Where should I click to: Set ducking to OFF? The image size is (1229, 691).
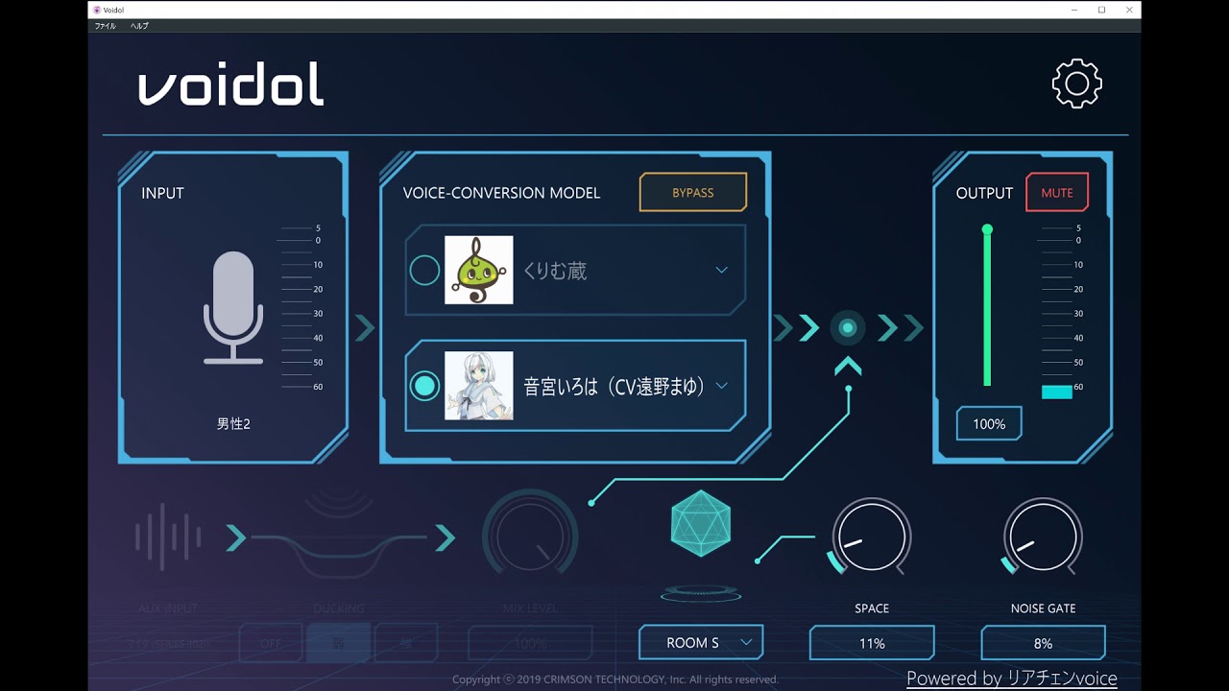(271, 643)
